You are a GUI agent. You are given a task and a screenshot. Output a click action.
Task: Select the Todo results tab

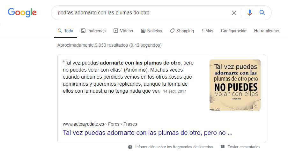click(65, 31)
